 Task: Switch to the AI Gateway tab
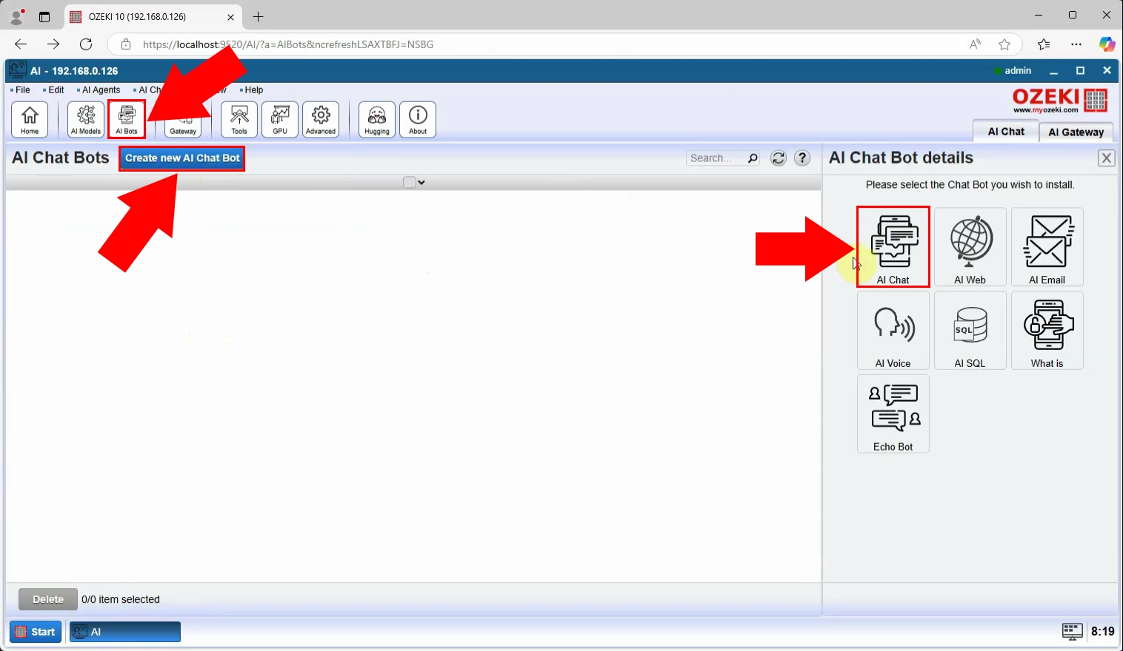coord(1076,132)
